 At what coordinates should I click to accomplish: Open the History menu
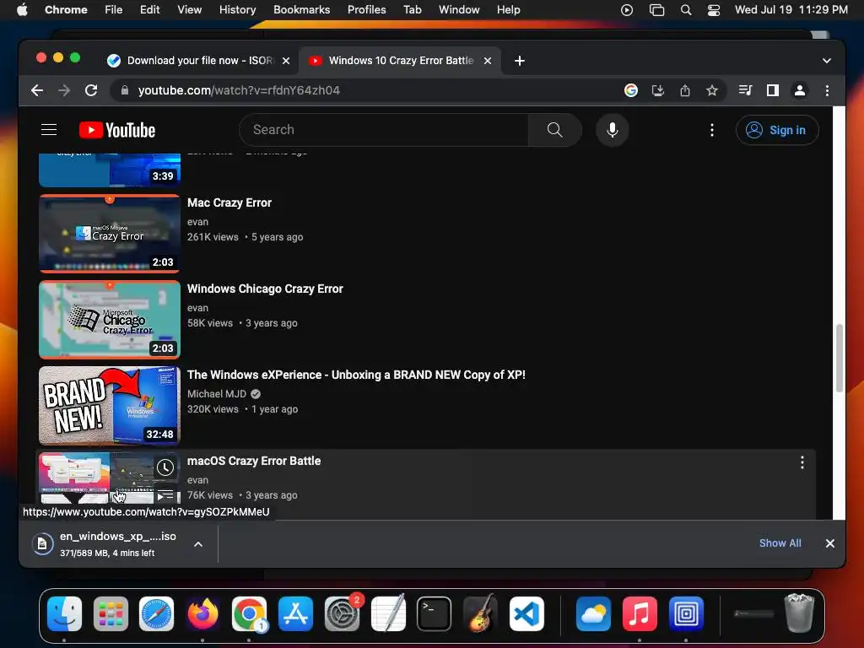[237, 10]
